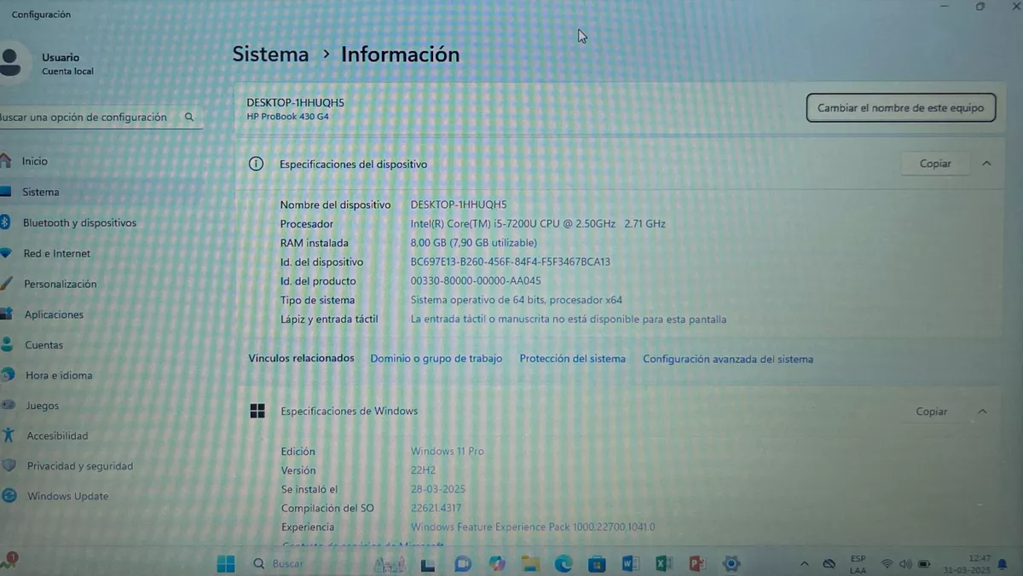Navigate back to Sistema via breadcrumb
The width and height of the screenshot is (1023, 576).
pyautogui.click(x=270, y=54)
